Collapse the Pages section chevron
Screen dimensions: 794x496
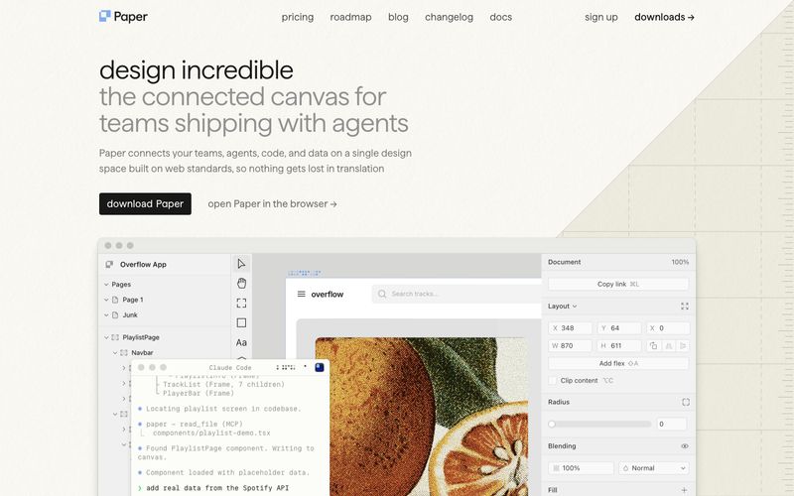106,285
